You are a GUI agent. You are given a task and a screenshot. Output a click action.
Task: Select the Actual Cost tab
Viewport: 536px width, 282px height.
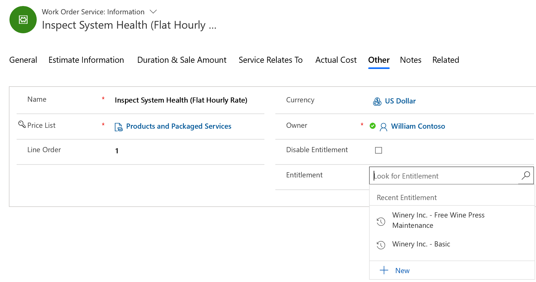(x=336, y=60)
